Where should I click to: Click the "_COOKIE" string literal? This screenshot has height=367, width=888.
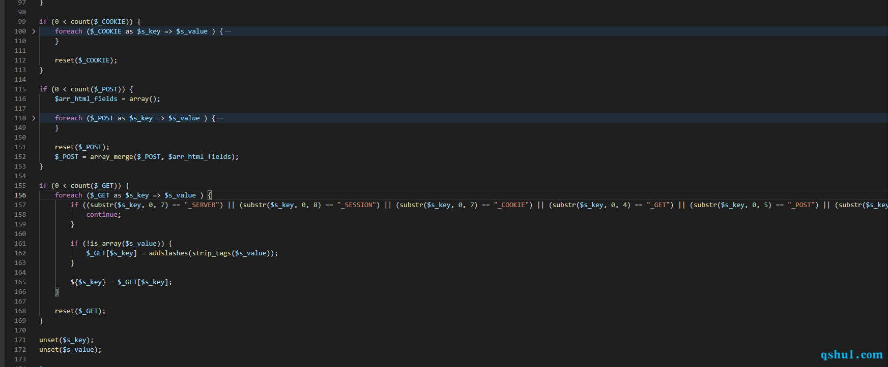point(511,205)
